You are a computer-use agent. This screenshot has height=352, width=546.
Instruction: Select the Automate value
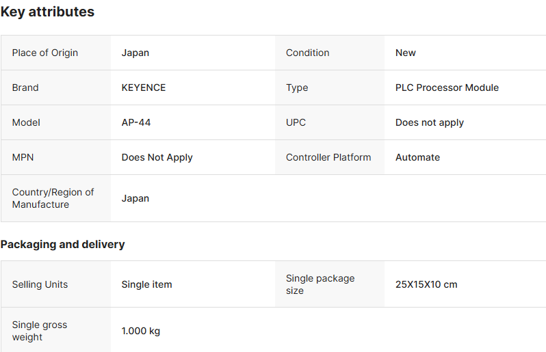pyautogui.click(x=417, y=157)
